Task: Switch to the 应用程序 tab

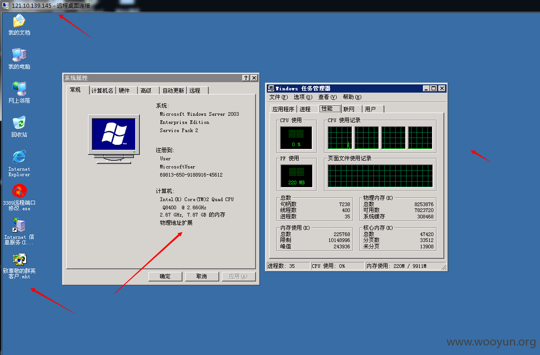Action: click(x=284, y=109)
